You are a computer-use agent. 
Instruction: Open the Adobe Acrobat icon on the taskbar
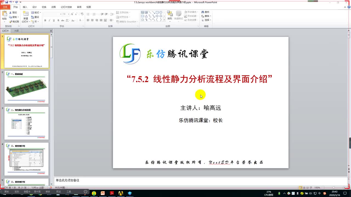[x=112, y=193]
